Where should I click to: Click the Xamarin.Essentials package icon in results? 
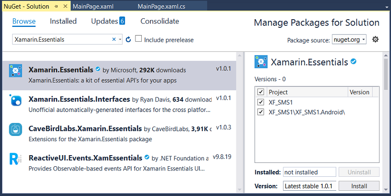(15, 71)
